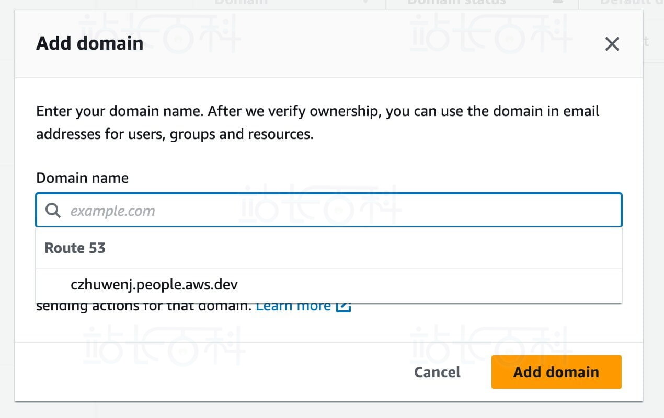Image resolution: width=664 pixels, height=418 pixels.
Task: Click the magnifier search icon in domain field
Action: pos(53,211)
